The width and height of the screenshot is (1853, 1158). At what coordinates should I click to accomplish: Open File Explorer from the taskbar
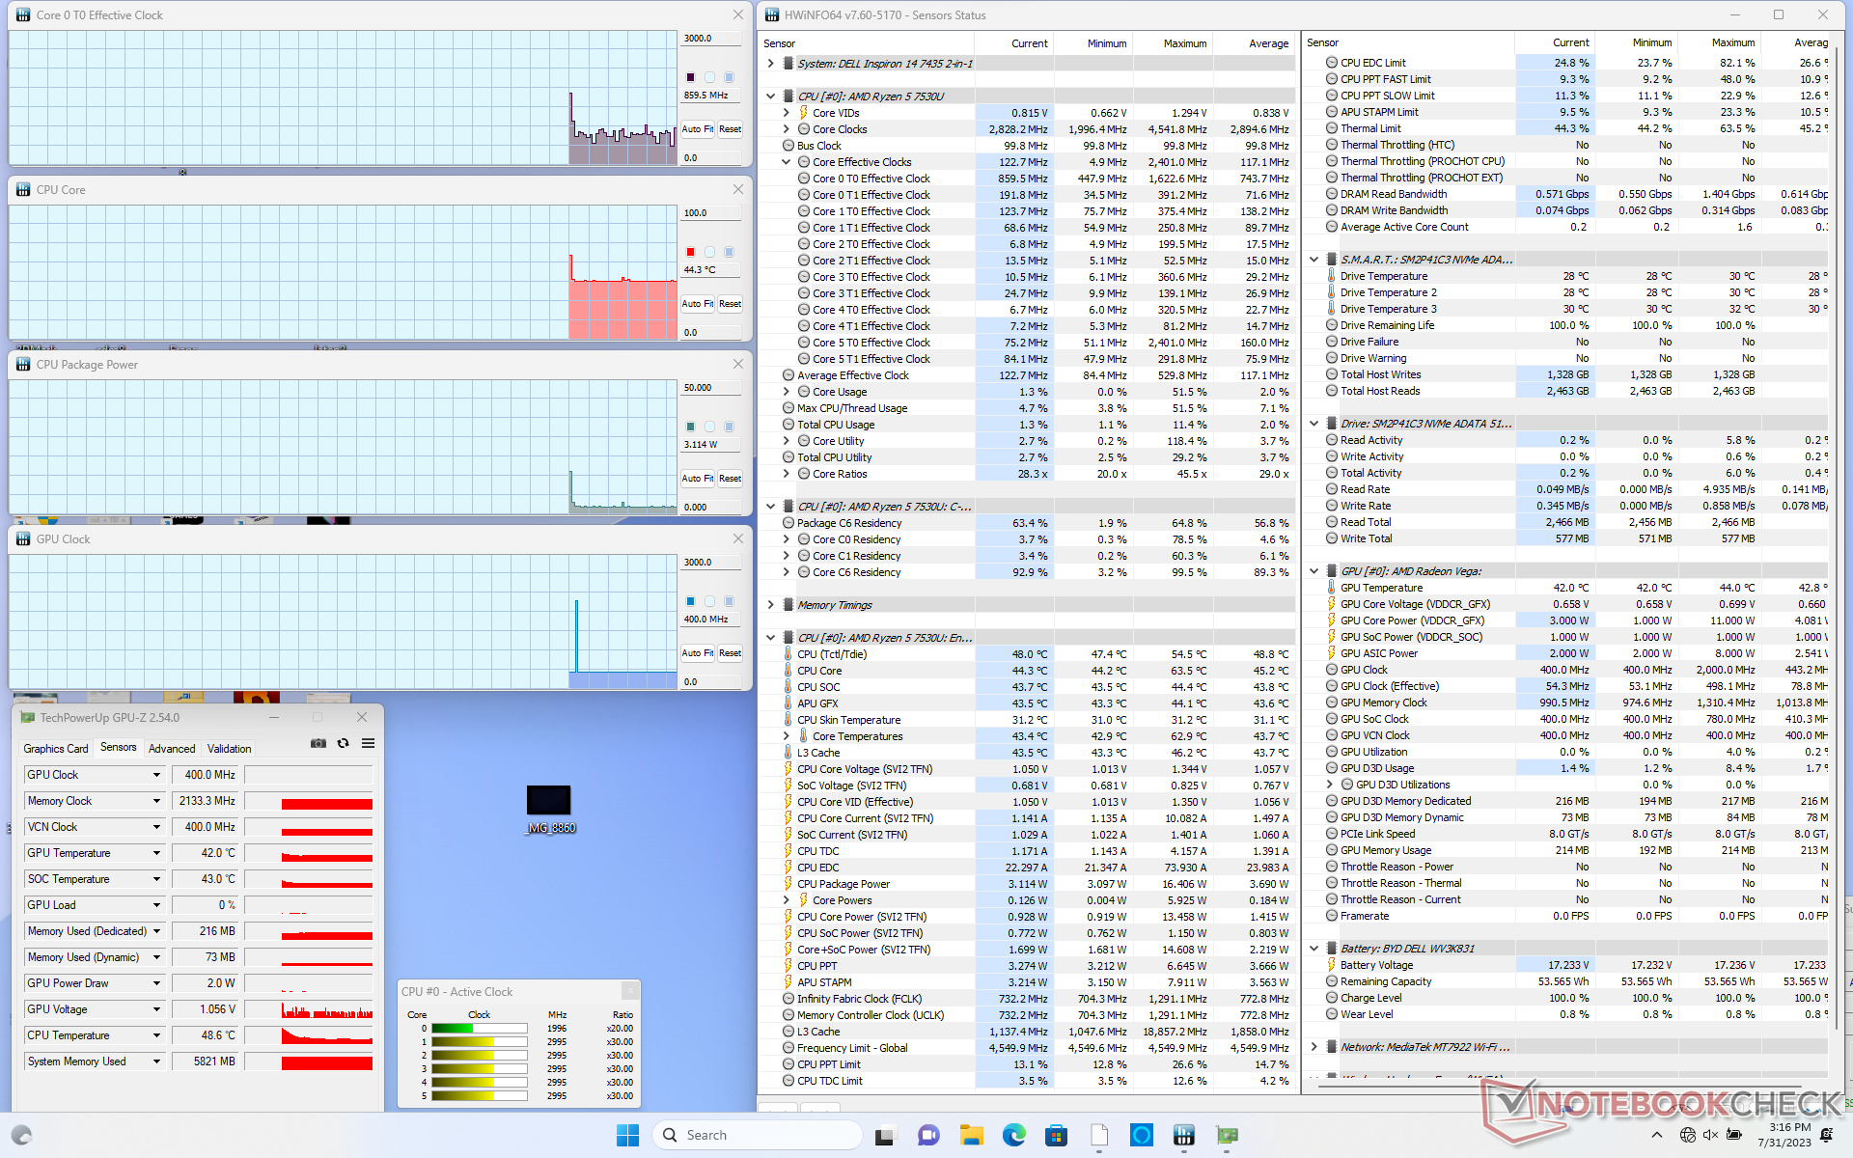pos(971,1135)
